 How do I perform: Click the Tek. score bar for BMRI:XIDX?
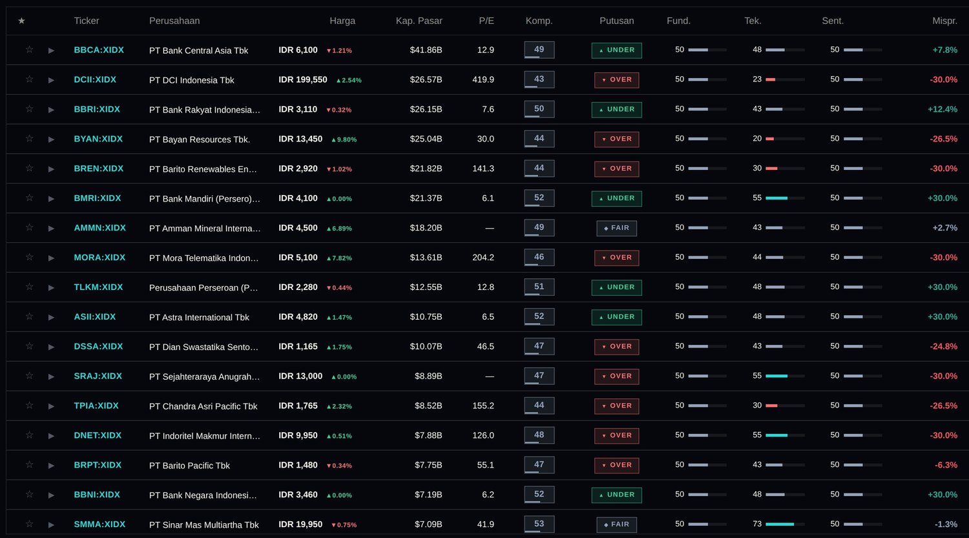[x=785, y=198]
